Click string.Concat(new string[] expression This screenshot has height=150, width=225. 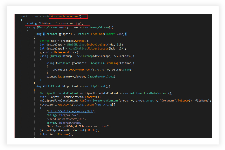(94, 105)
